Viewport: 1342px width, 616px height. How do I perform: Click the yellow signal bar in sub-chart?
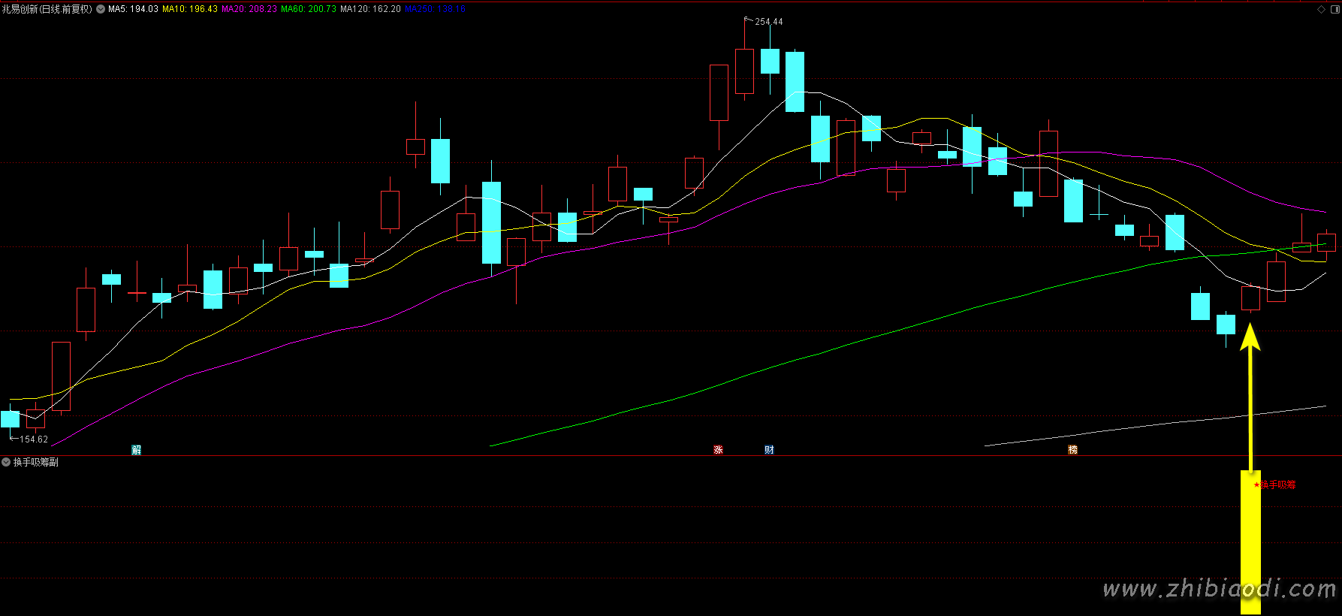tap(1250, 541)
